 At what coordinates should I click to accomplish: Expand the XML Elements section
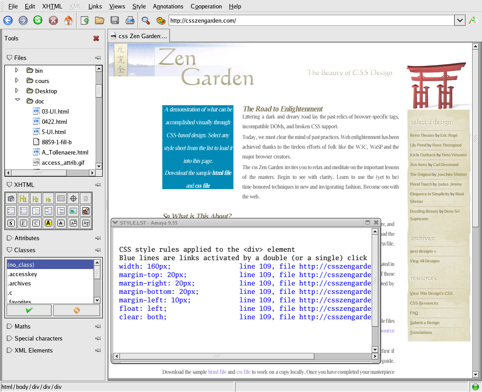9,350
